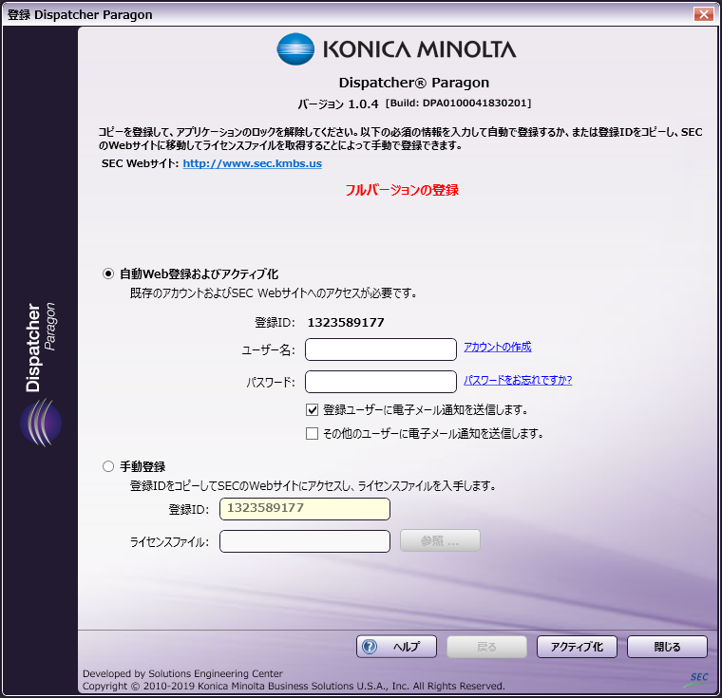Image resolution: width=722 pixels, height=698 pixels.
Task: Click the manual 登録ID field showing 1323589177
Action: pos(305,509)
